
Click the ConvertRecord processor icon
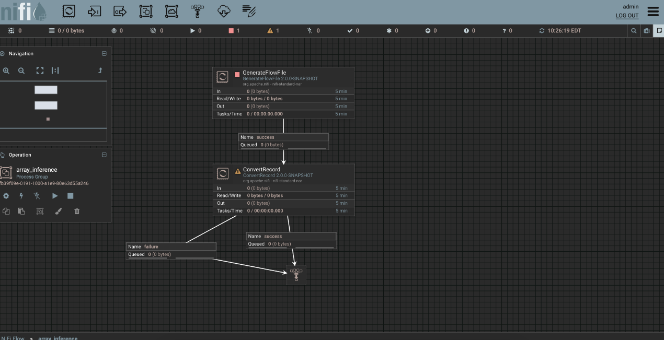pyautogui.click(x=222, y=173)
